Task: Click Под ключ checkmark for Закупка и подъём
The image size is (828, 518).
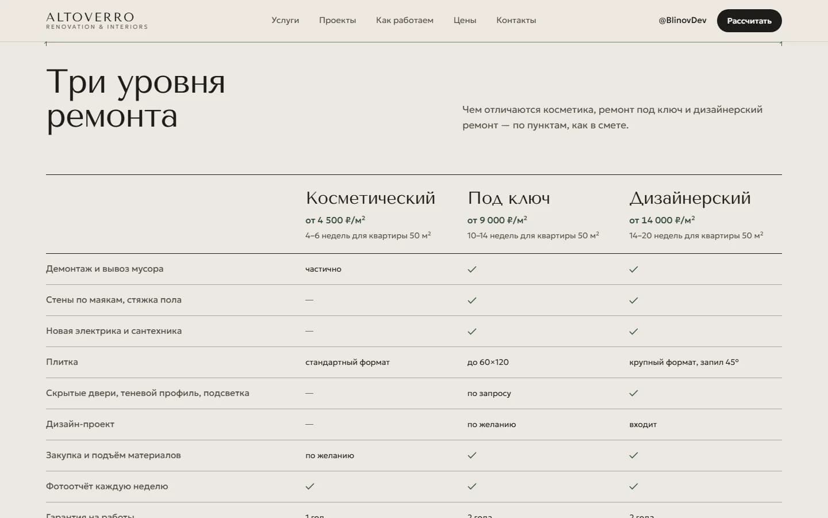Action: tap(472, 455)
